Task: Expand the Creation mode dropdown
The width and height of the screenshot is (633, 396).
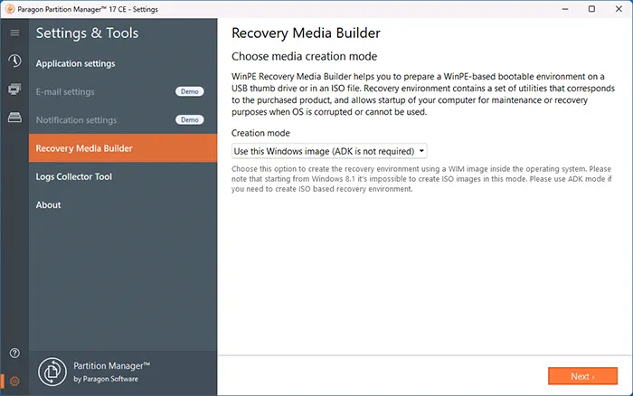Action: click(x=329, y=151)
